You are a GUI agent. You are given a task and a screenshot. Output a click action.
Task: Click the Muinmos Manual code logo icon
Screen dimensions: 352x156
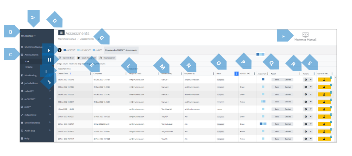click(x=306, y=34)
